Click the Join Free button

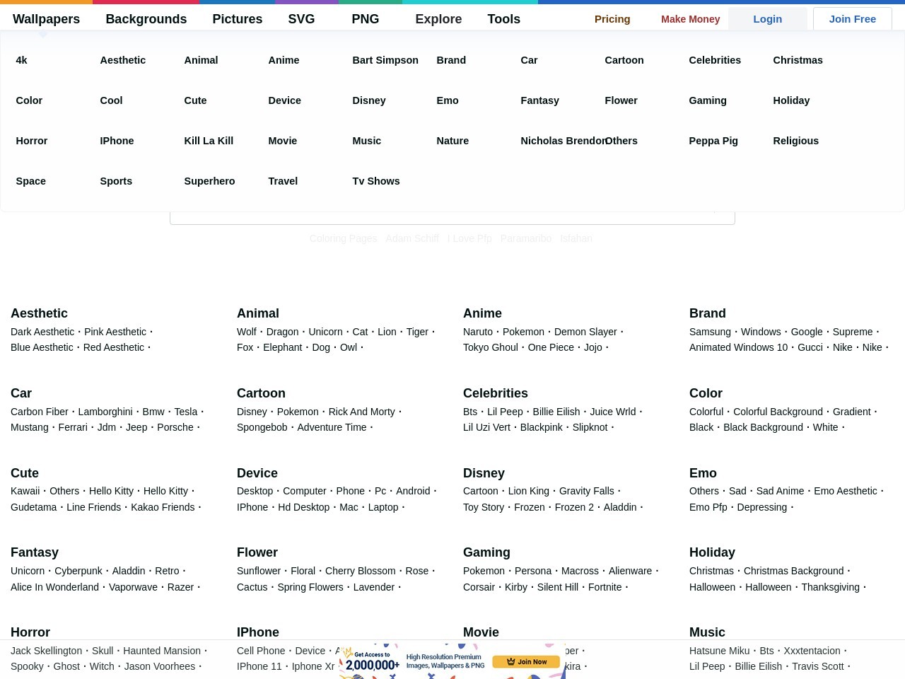click(x=852, y=19)
